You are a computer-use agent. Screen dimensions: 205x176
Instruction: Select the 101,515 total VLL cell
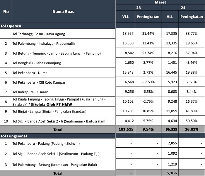125,130
